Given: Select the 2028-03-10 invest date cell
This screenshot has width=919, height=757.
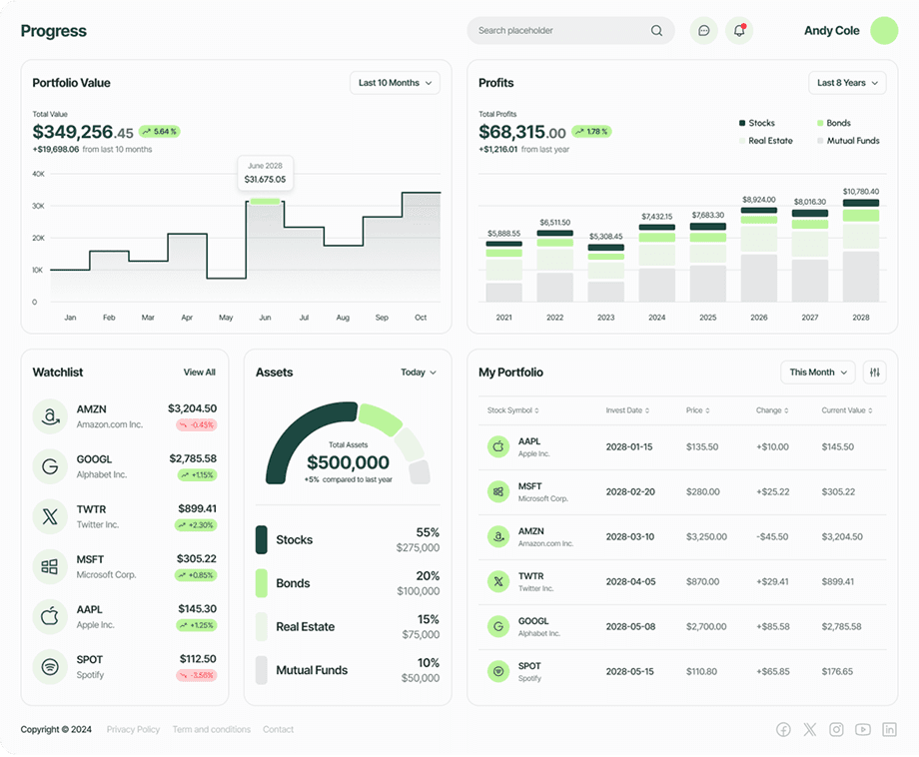Looking at the screenshot, I should (x=630, y=536).
